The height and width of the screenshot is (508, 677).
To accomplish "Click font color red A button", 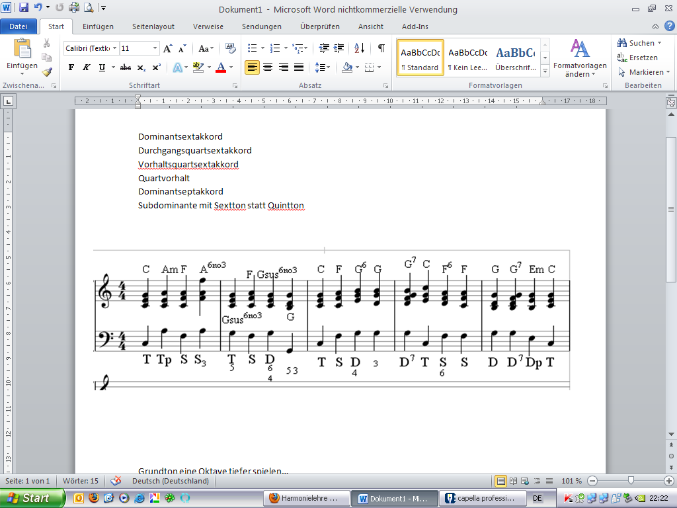I will [x=221, y=67].
